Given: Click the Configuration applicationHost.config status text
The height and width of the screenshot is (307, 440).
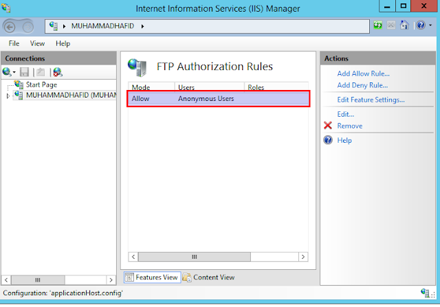Looking at the screenshot, I should [x=63, y=293].
